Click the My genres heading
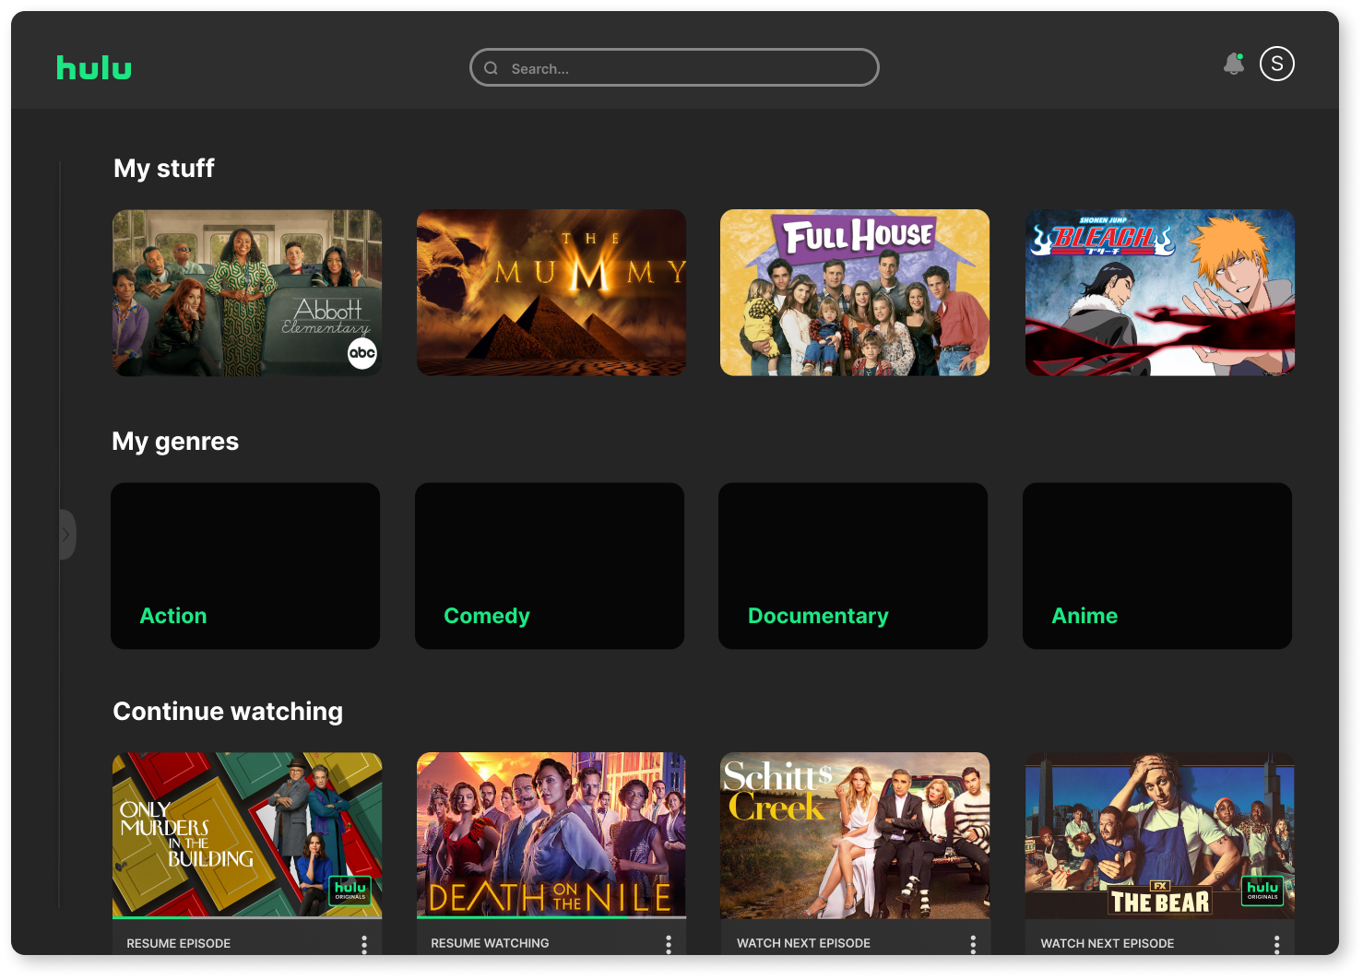The height and width of the screenshot is (979, 1363). pos(175,442)
